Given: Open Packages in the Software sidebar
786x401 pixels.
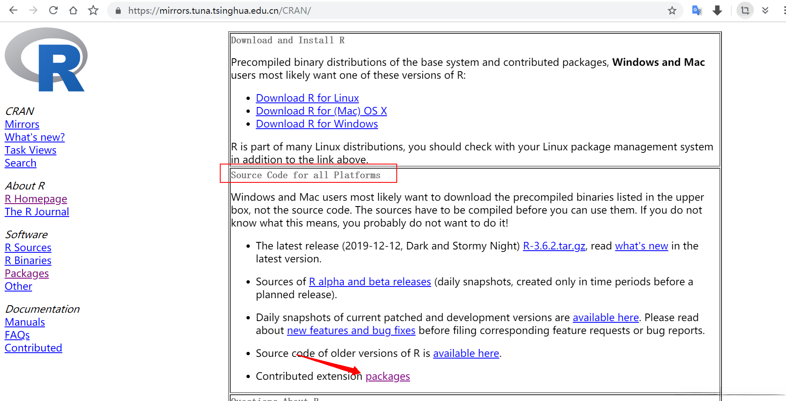Looking at the screenshot, I should tap(27, 273).
